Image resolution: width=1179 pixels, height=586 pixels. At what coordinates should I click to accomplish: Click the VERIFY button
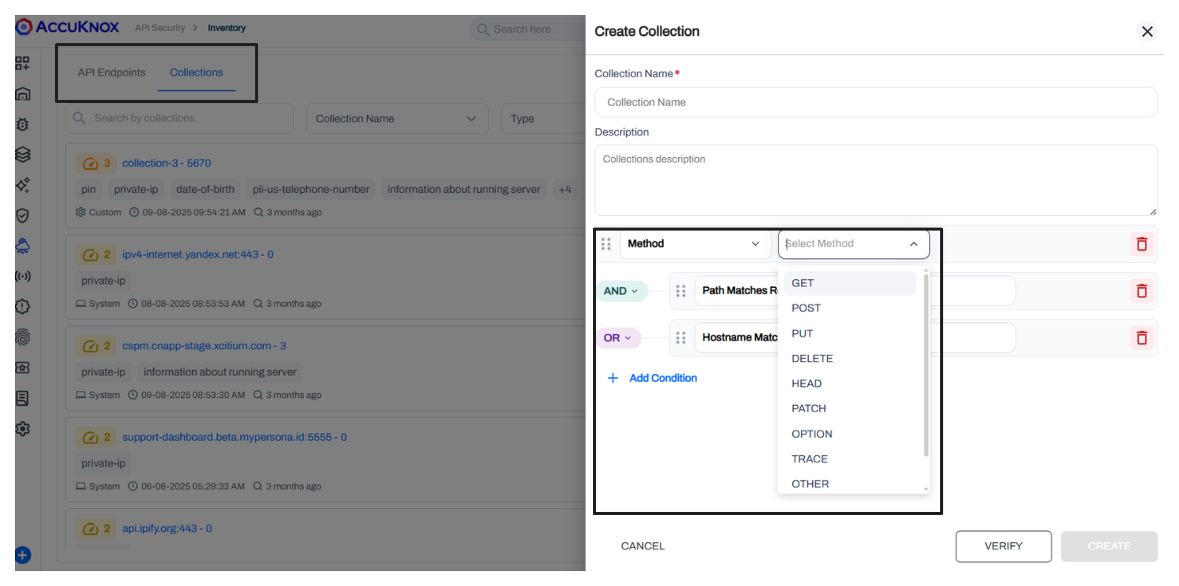point(1003,546)
